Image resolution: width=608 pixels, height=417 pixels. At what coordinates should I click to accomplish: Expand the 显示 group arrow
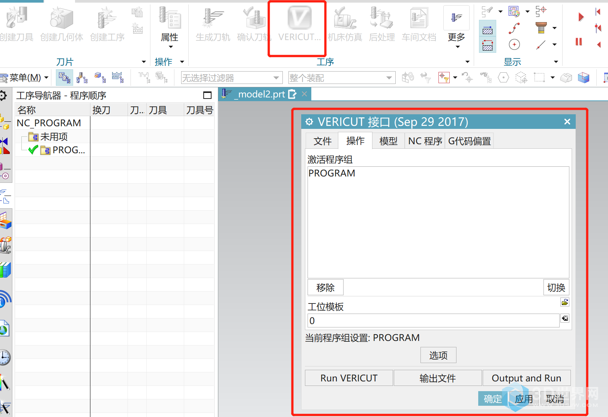point(556,62)
